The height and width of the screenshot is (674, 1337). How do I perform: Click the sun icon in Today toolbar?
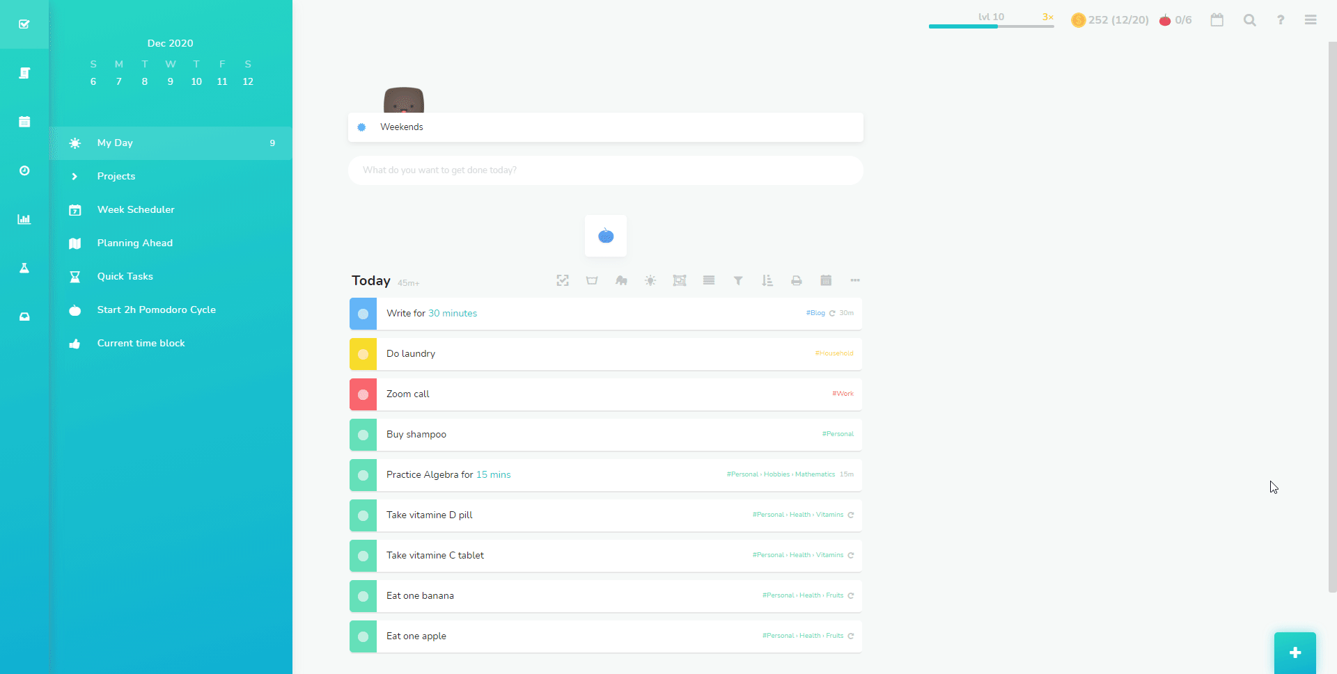pos(650,280)
